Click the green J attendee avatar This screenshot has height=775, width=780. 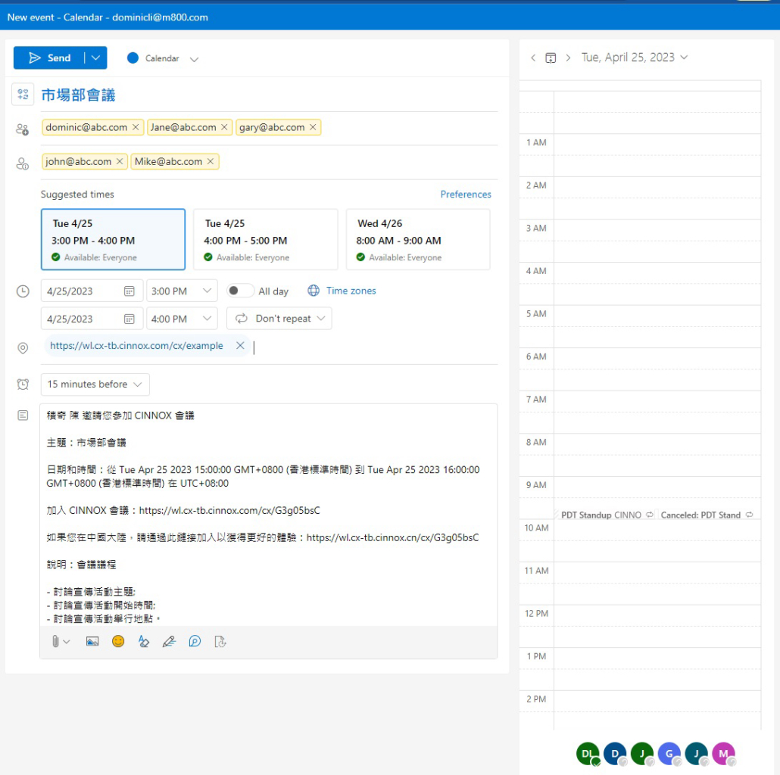(x=642, y=754)
